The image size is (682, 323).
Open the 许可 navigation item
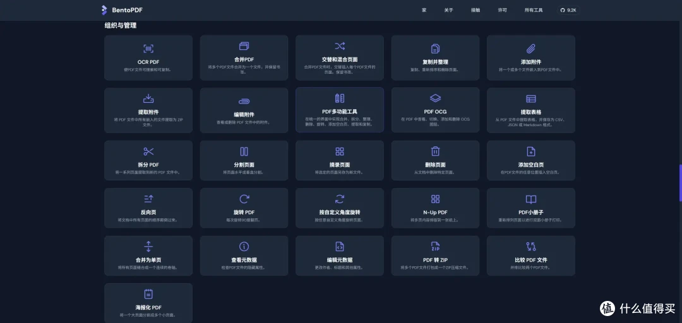(503, 10)
